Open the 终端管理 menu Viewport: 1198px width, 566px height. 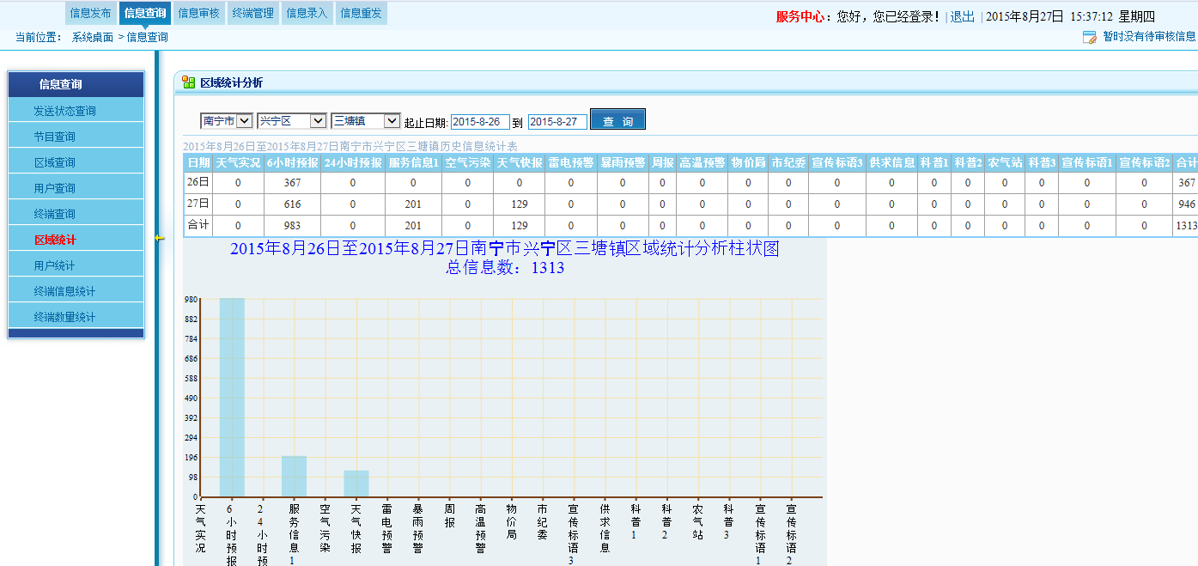(x=252, y=13)
